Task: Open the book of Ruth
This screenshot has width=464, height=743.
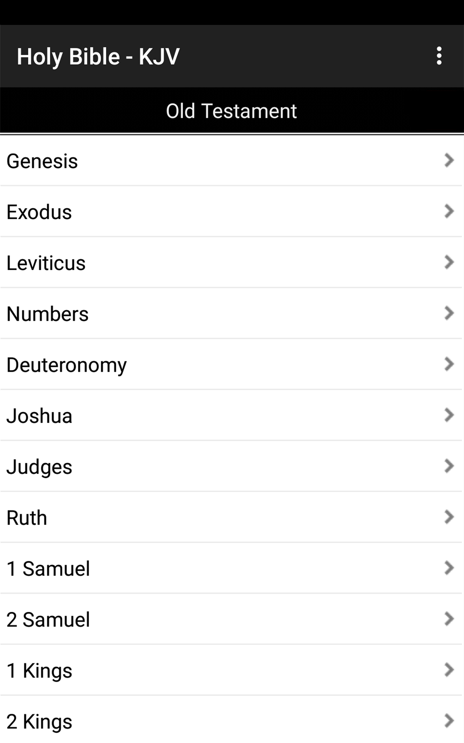Action: click(27, 518)
